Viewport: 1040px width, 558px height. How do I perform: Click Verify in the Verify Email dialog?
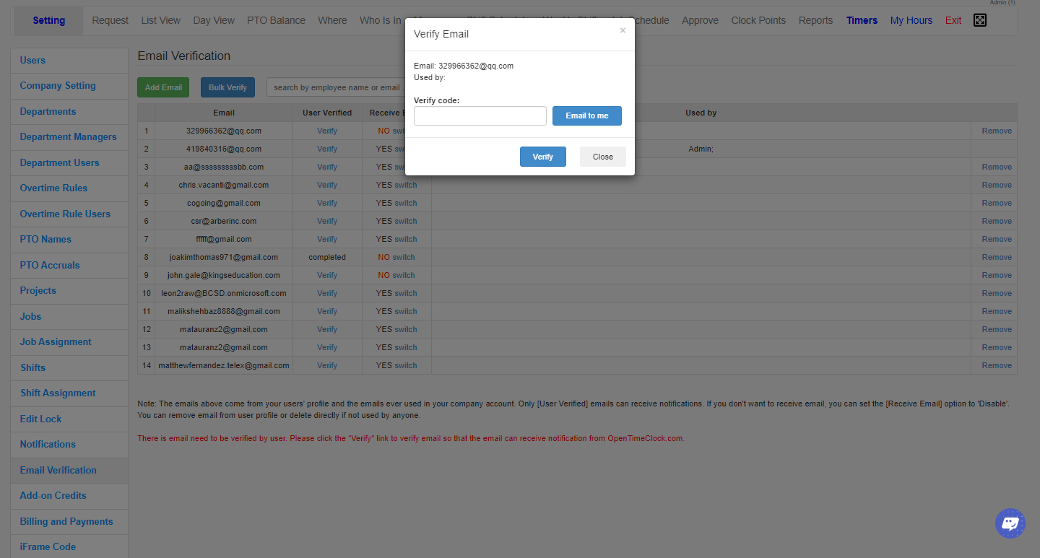[x=542, y=156]
